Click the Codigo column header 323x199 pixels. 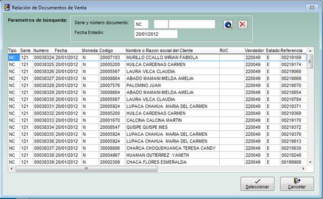106,51
